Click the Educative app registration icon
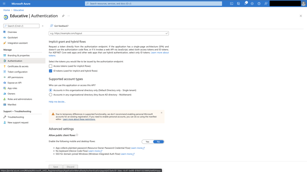 pos(6,17)
